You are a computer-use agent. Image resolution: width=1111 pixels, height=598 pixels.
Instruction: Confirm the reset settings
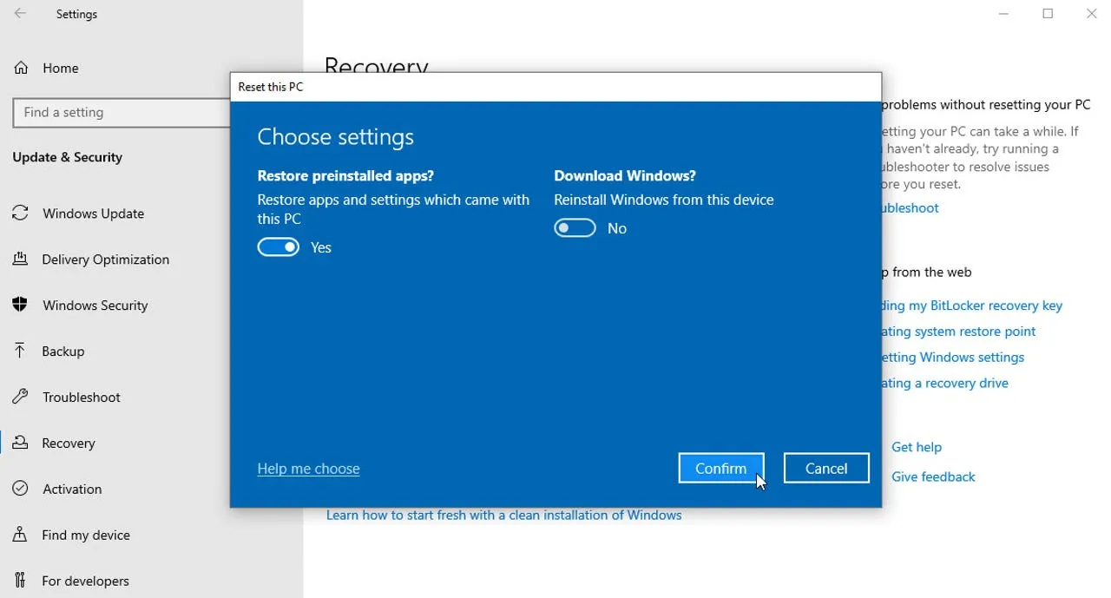[721, 468]
